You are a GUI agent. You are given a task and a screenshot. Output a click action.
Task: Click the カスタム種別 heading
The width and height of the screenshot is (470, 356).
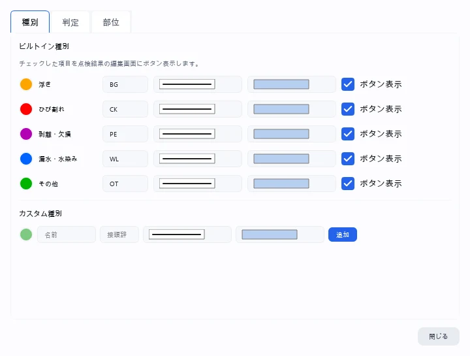40,214
